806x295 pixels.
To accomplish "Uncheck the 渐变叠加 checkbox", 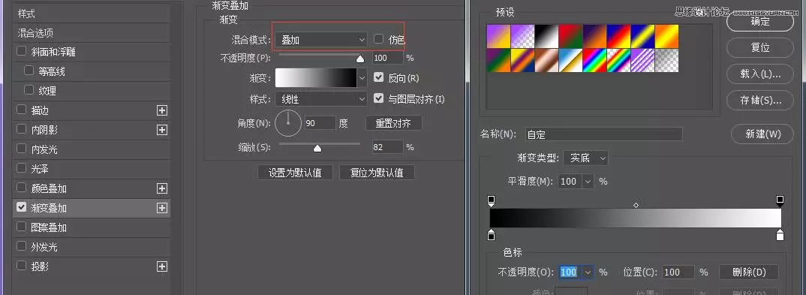I will coord(22,208).
